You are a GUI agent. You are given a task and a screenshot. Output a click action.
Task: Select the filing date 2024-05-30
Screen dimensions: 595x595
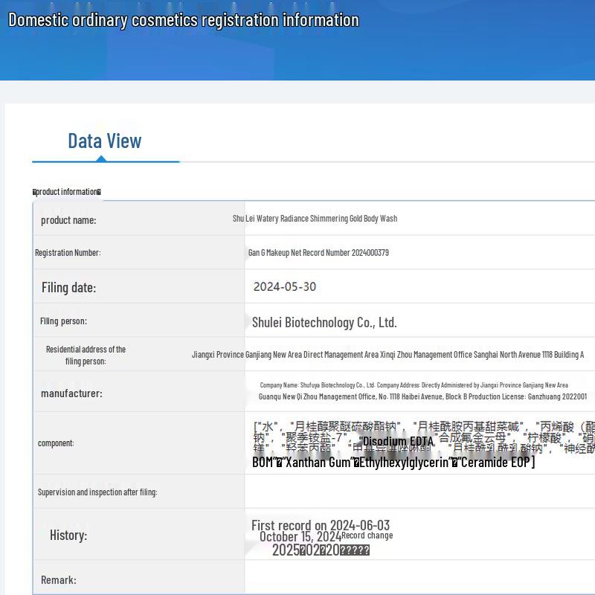(x=284, y=286)
